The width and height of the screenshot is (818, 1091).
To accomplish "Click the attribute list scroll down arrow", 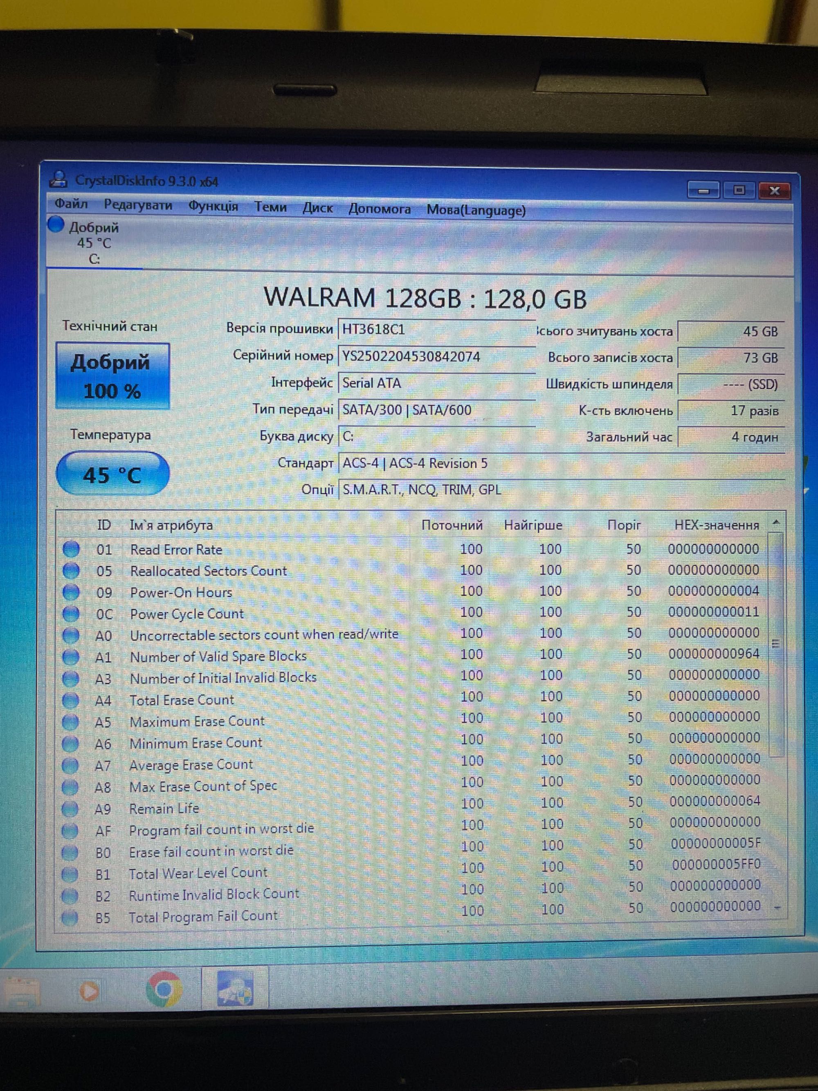I will [x=778, y=907].
